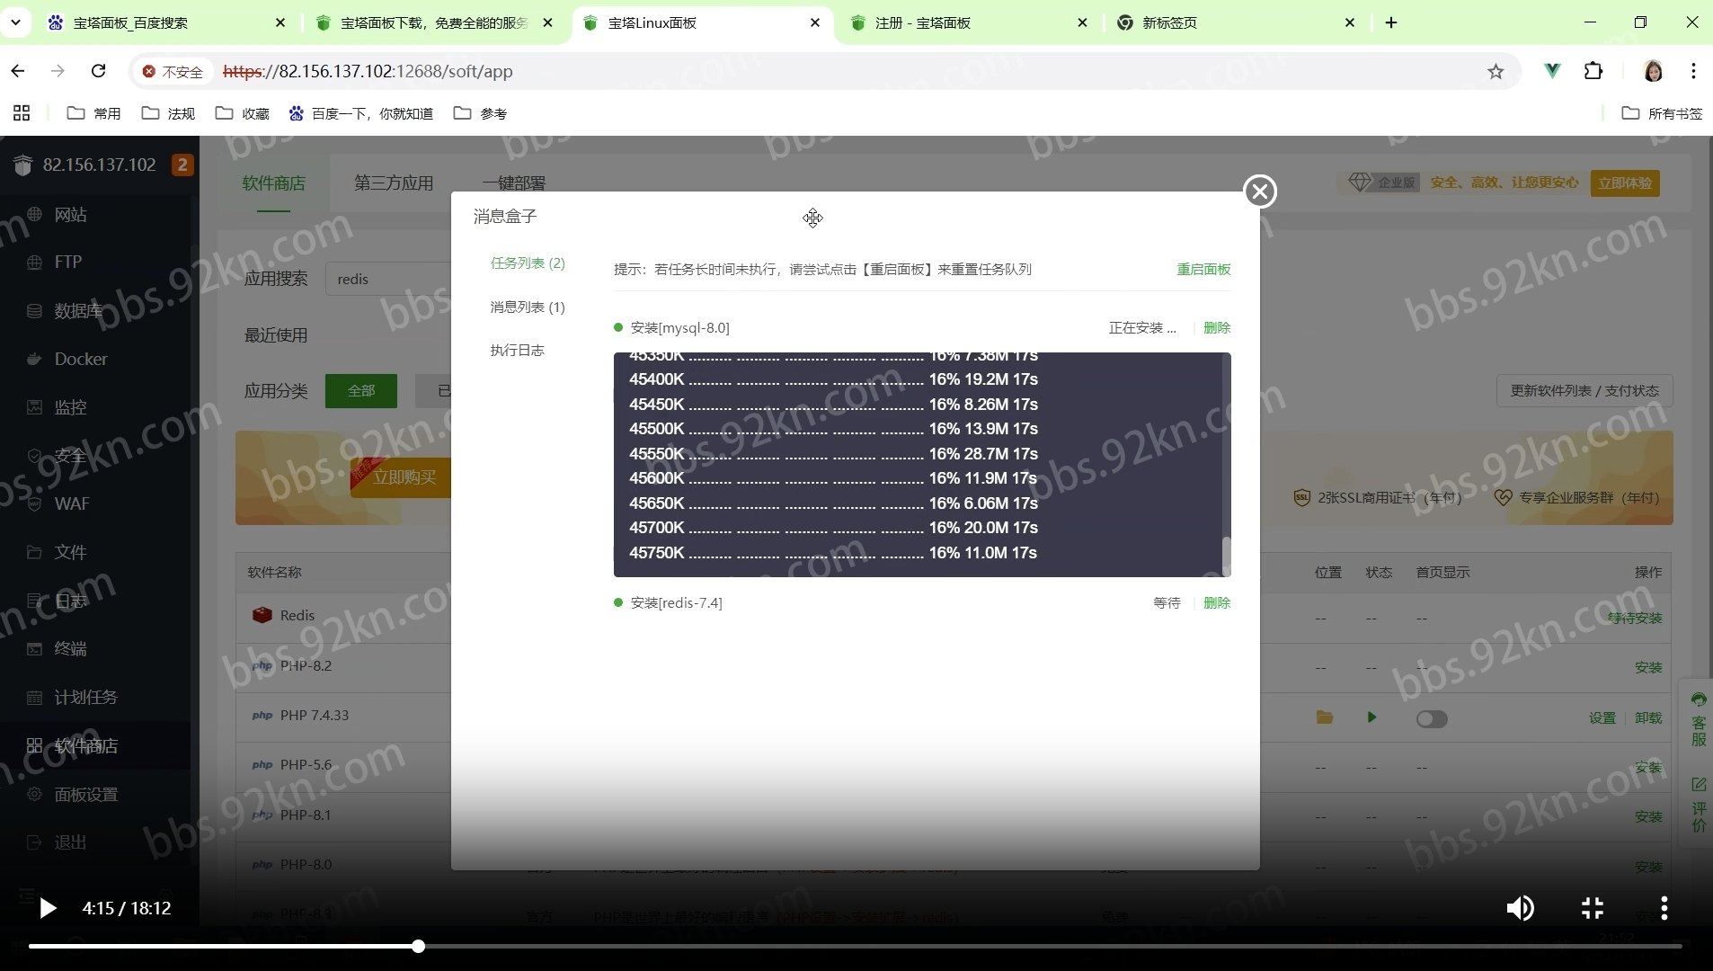
Task: Open 终端 in the sidebar
Action: [95, 648]
